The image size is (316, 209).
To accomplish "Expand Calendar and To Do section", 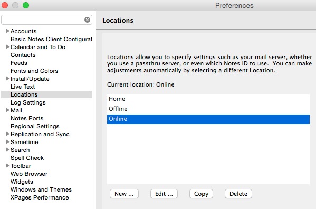I will tap(7, 47).
